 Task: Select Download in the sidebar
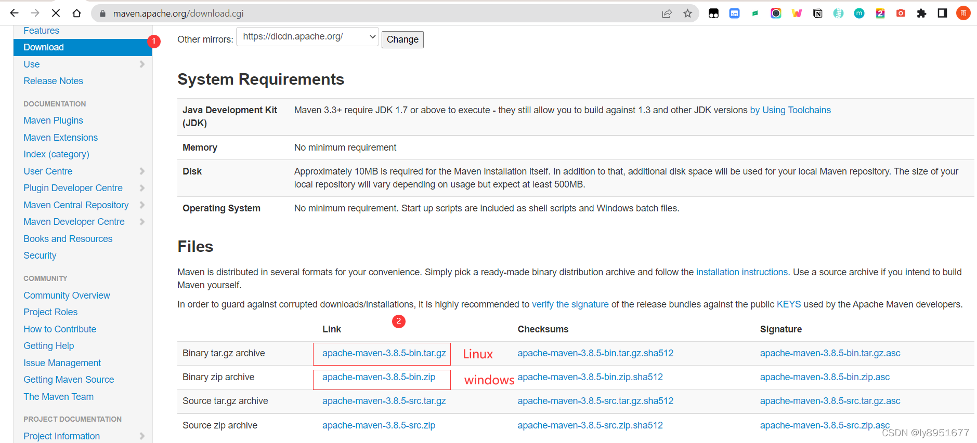click(x=83, y=47)
